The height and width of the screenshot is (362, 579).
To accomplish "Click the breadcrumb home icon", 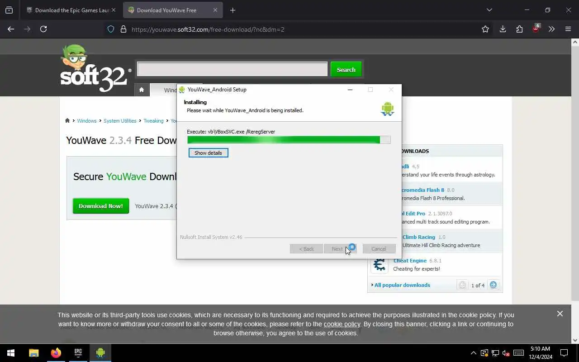I will [67, 121].
